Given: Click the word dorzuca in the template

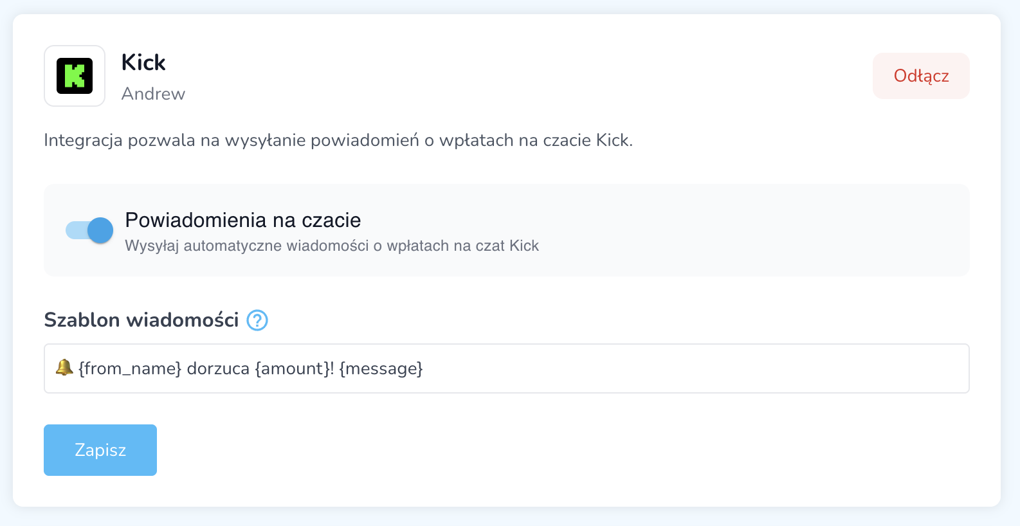Looking at the screenshot, I should (218, 368).
